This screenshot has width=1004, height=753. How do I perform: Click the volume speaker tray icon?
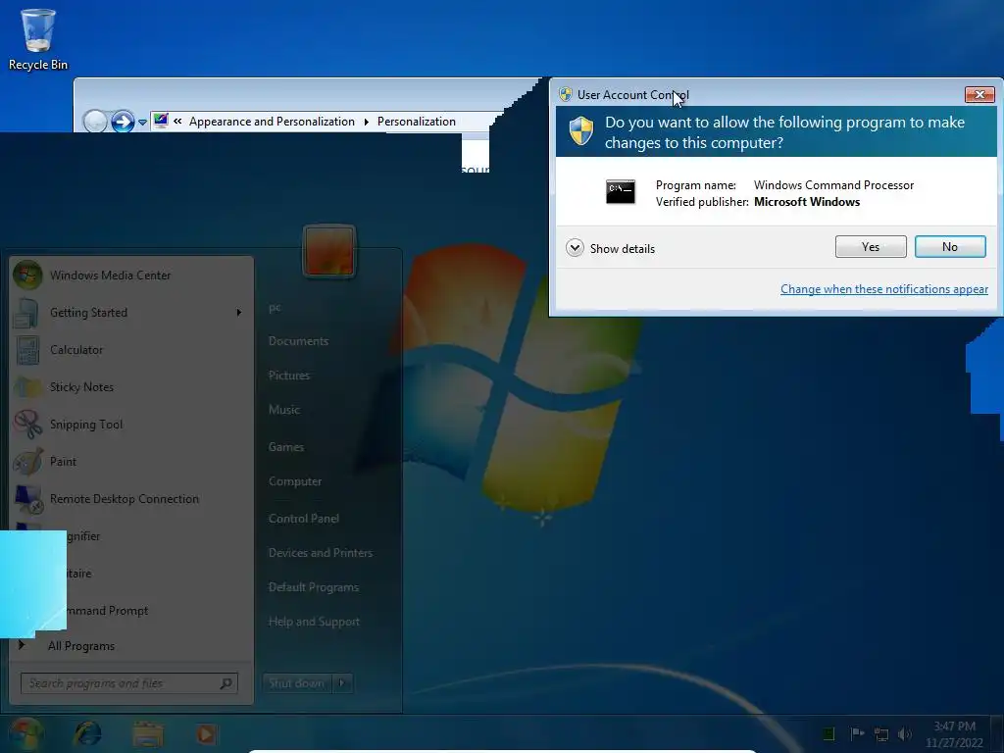pyautogui.click(x=905, y=733)
